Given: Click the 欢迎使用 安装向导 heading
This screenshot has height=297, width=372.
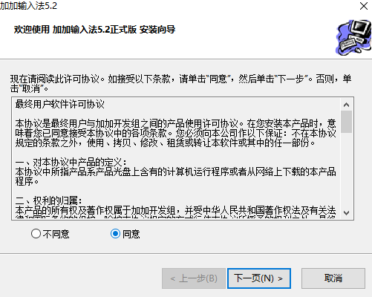Looking at the screenshot, I should [94, 30].
